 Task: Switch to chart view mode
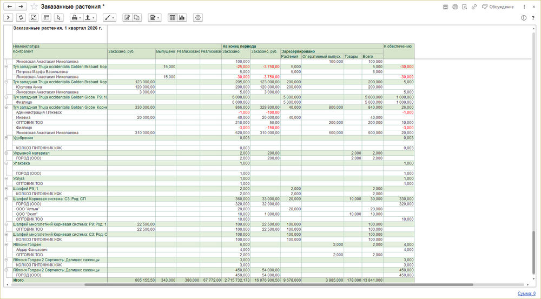click(182, 18)
